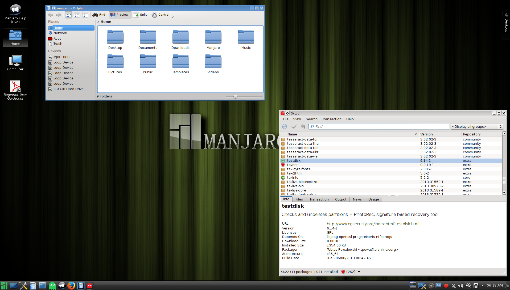Image resolution: width=510 pixels, height=290 pixels.
Task: Select the Computer desktop icon
Action: (x=15, y=63)
